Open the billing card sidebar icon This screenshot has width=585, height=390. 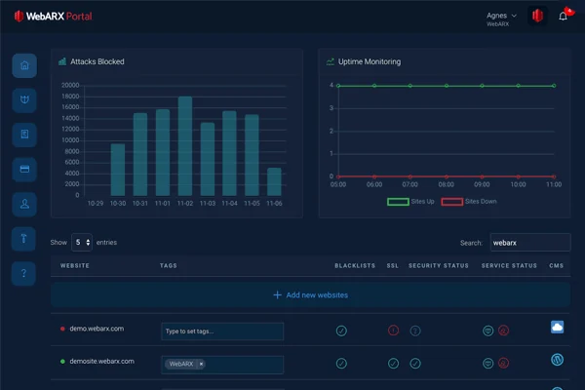click(x=24, y=169)
